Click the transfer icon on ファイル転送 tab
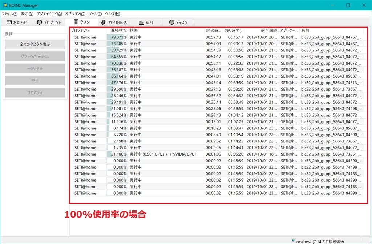 pos(103,22)
